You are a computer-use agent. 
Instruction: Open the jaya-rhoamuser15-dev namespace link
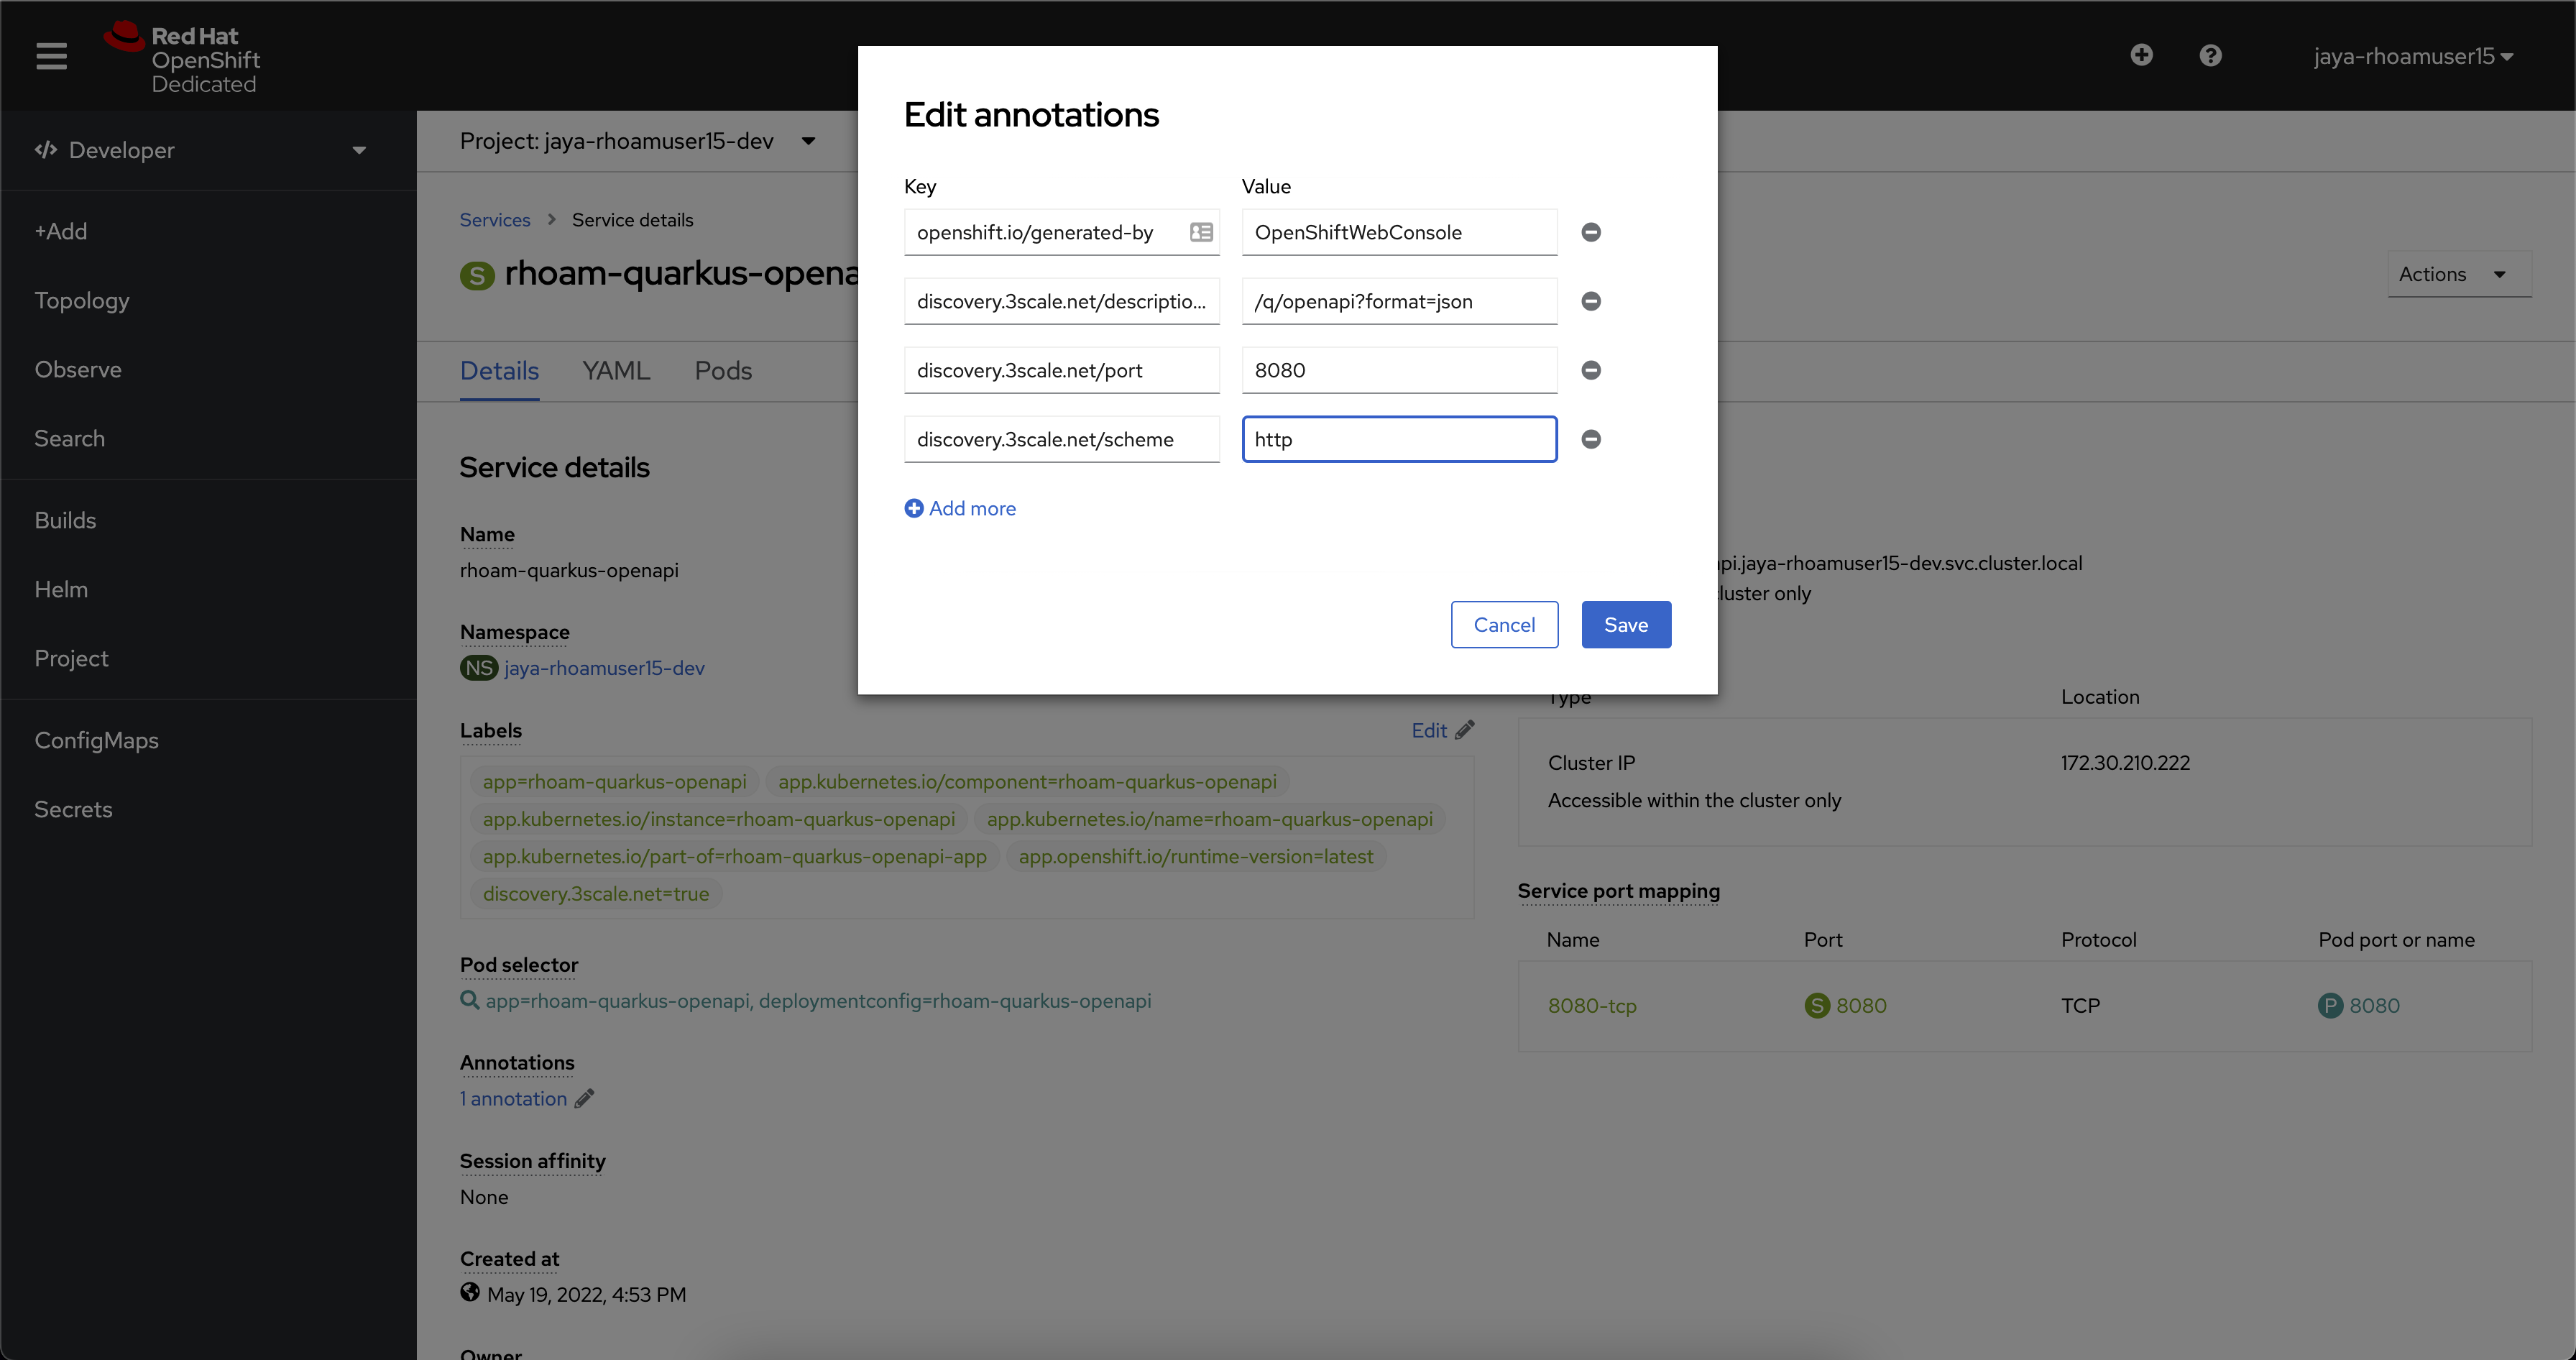[602, 667]
